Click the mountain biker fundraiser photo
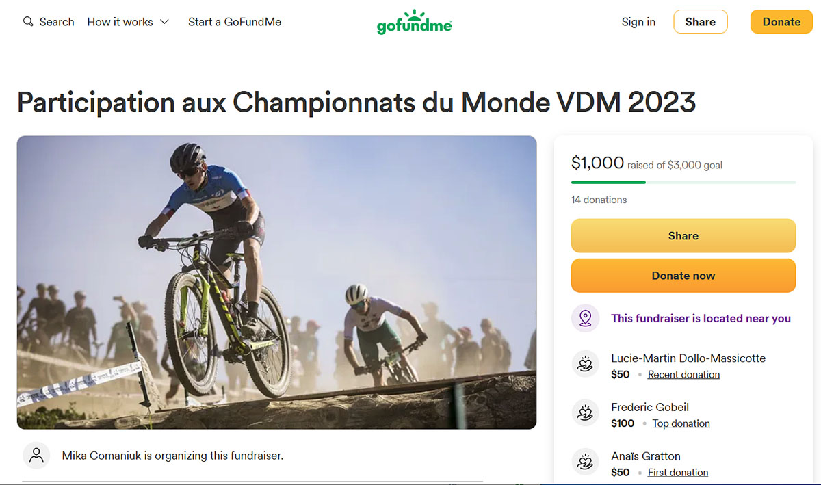The width and height of the screenshot is (821, 485). point(276,282)
